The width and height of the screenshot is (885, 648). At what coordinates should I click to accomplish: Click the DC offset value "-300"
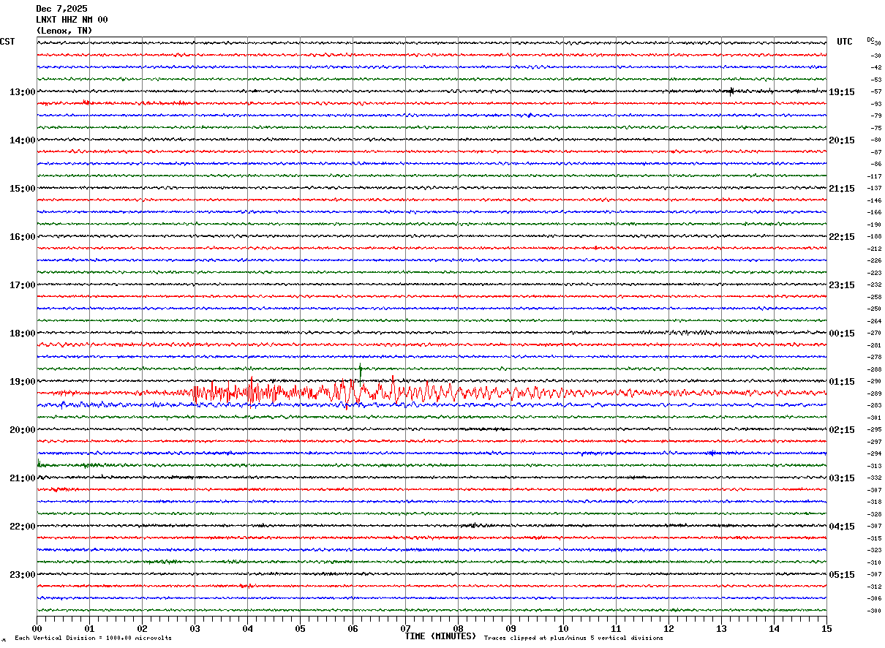pyautogui.click(x=874, y=611)
